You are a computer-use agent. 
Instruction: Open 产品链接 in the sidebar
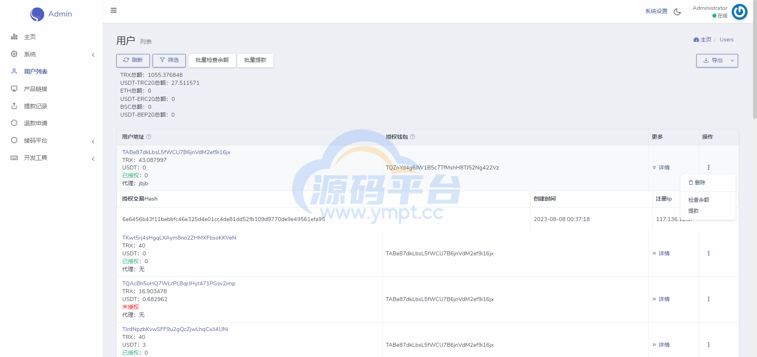(x=35, y=89)
